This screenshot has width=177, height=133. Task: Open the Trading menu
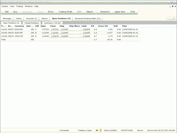[x=20, y=6]
